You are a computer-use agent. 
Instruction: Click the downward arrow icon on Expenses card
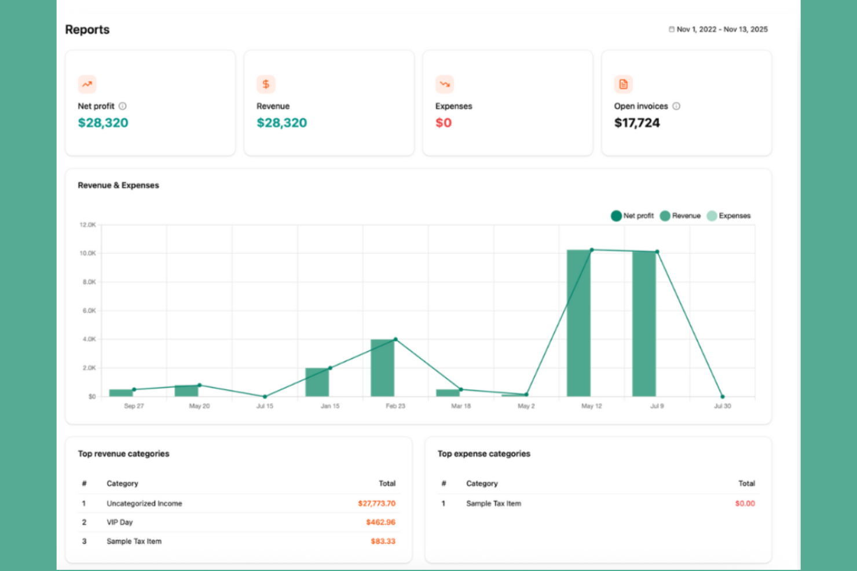(x=445, y=84)
